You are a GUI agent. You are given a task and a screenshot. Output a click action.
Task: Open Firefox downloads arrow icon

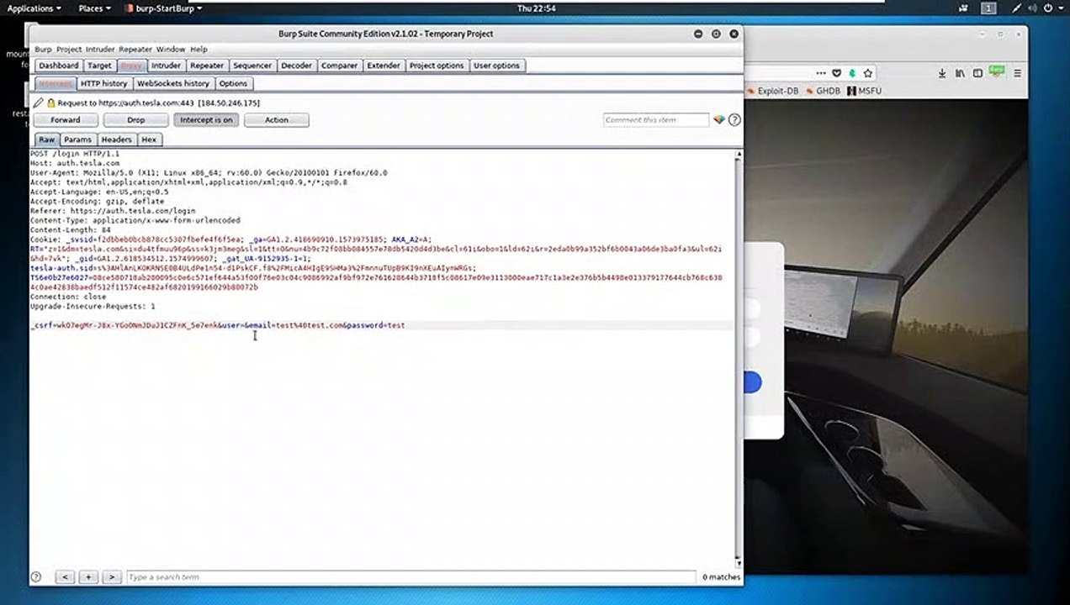(942, 73)
